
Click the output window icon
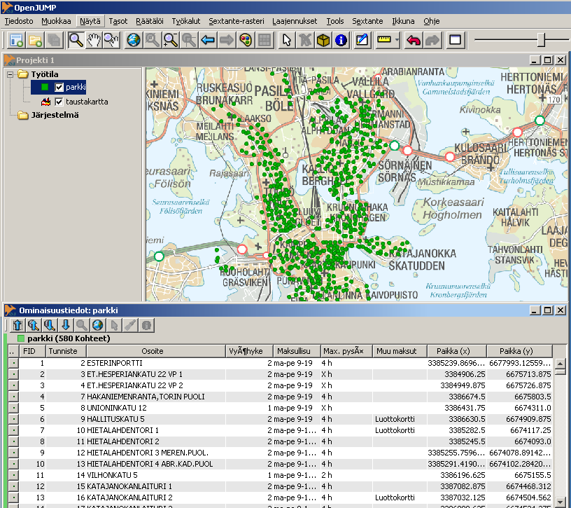tap(456, 40)
